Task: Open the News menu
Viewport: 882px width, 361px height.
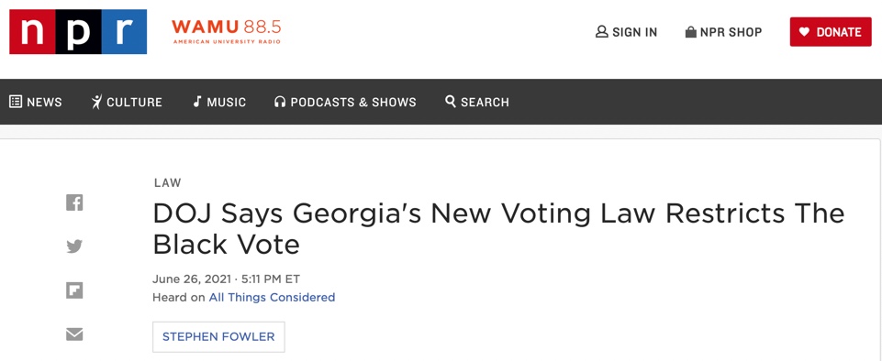Action: coord(36,103)
